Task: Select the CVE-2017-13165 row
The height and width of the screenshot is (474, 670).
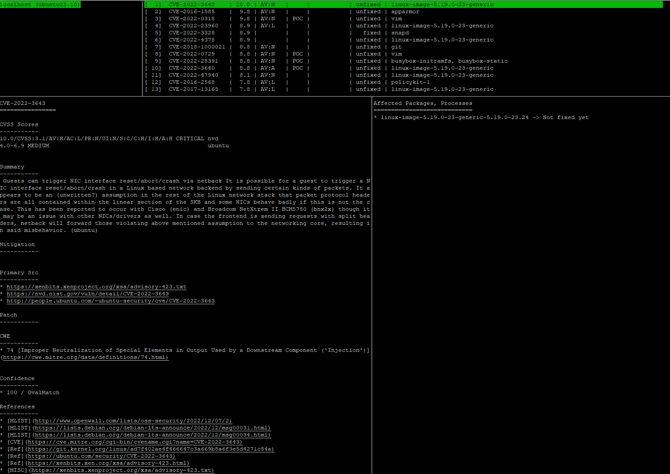Action: [404, 89]
